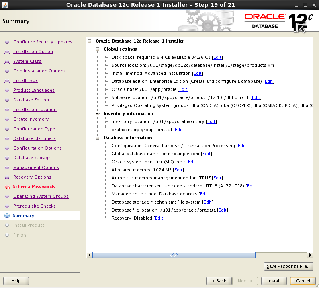Edit the Recovery Disabled setting
This screenshot has width=319, height=288.
159,218
